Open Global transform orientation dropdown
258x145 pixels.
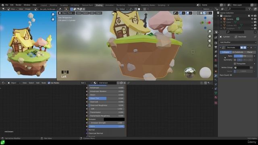pyautogui.click(x=122, y=9)
